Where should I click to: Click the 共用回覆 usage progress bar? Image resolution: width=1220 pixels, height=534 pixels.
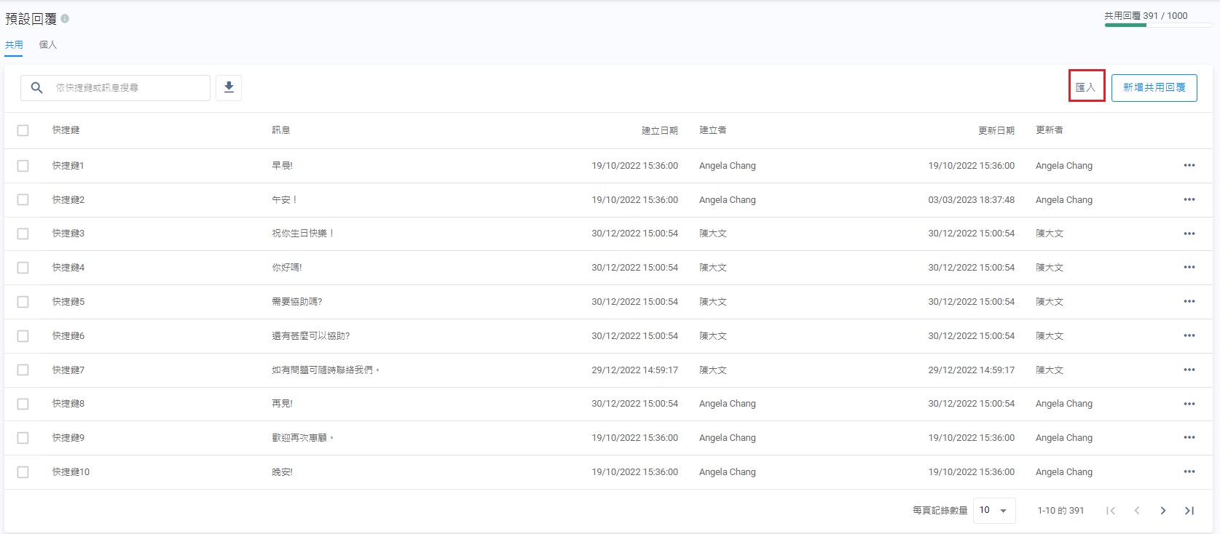pos(1157,25)
